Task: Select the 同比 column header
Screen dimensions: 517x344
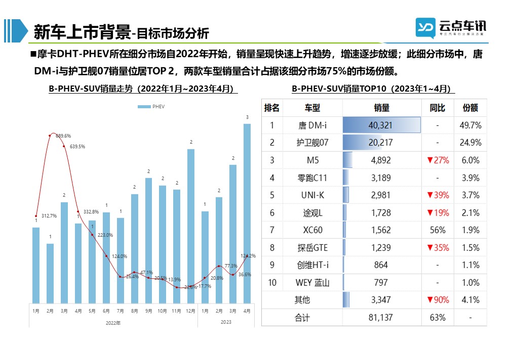Action: pos(437,108)
